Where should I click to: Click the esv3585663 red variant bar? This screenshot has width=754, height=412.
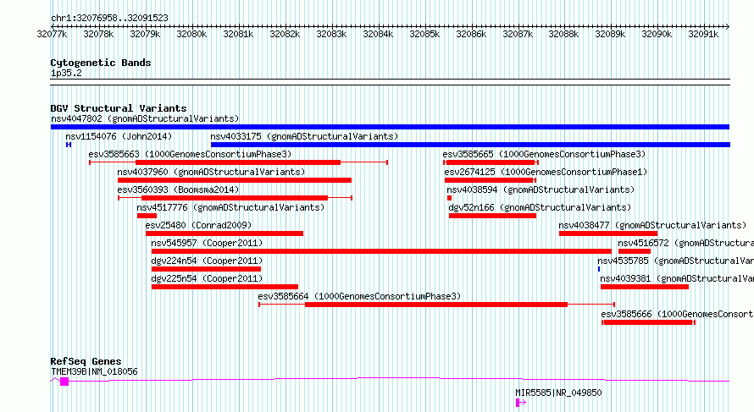[239, 162]
